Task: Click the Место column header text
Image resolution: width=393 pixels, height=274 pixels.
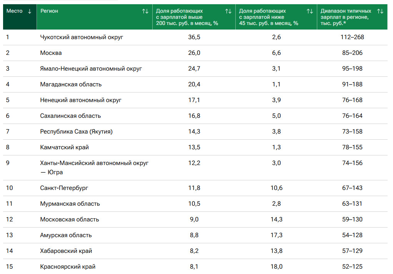Action: click(x=15, y=11)
